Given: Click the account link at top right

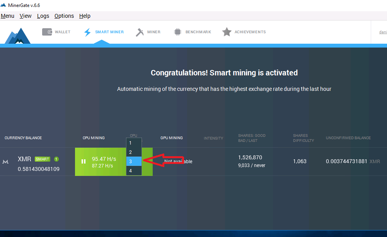Looking at the screenshot, I should (x=383, y=32).
